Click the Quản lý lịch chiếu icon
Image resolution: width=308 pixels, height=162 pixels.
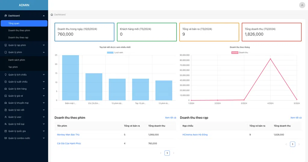(x=5, y=75)
